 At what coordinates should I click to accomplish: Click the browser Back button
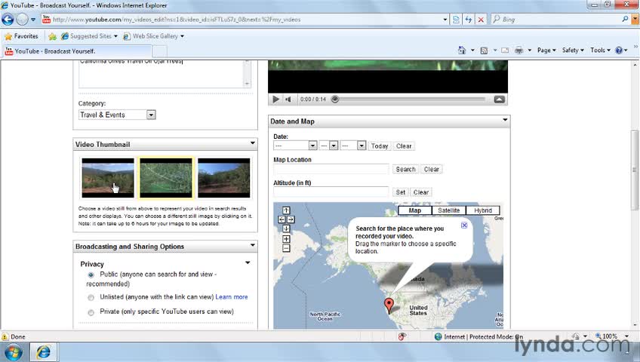click(x=8, y=19)
